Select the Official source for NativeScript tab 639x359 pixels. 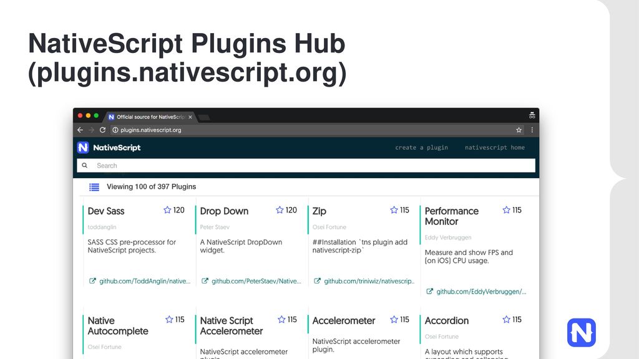coord(150,117)
